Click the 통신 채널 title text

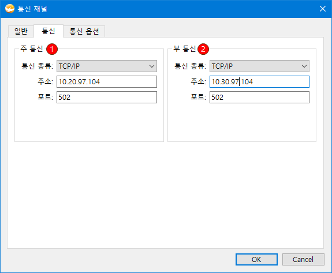(x=32, y=9)
